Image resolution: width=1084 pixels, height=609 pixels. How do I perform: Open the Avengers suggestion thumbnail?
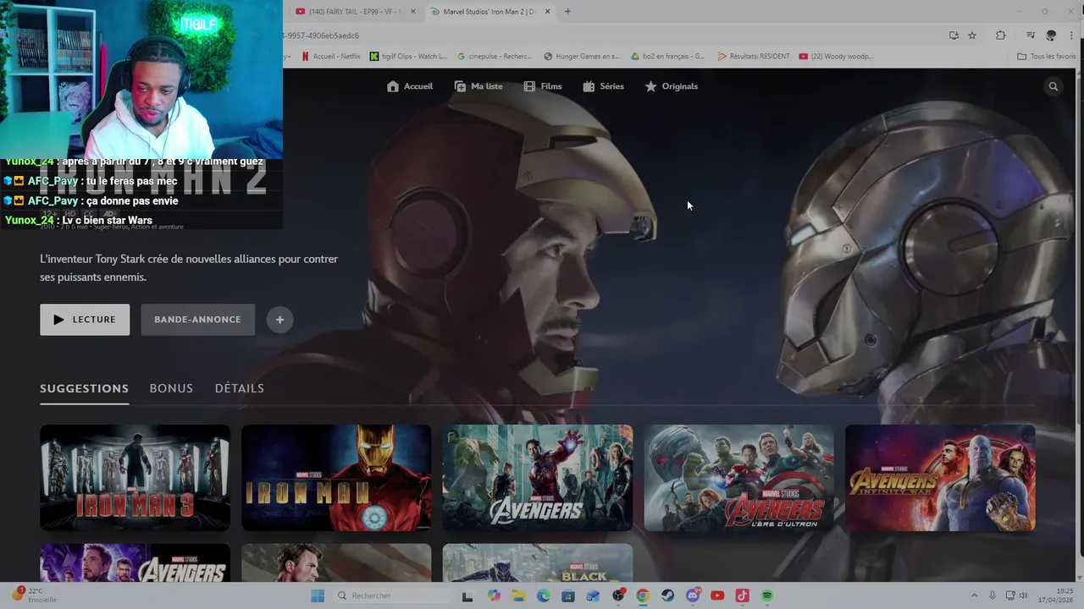point(538,477)
